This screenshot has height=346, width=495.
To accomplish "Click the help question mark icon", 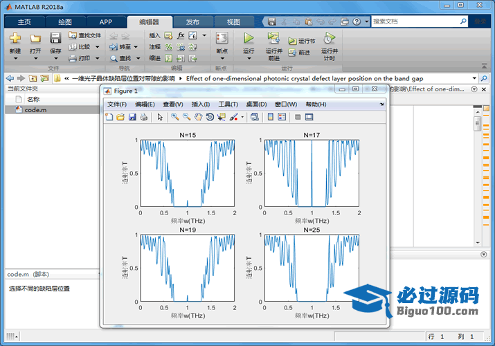I will point(357,21).
